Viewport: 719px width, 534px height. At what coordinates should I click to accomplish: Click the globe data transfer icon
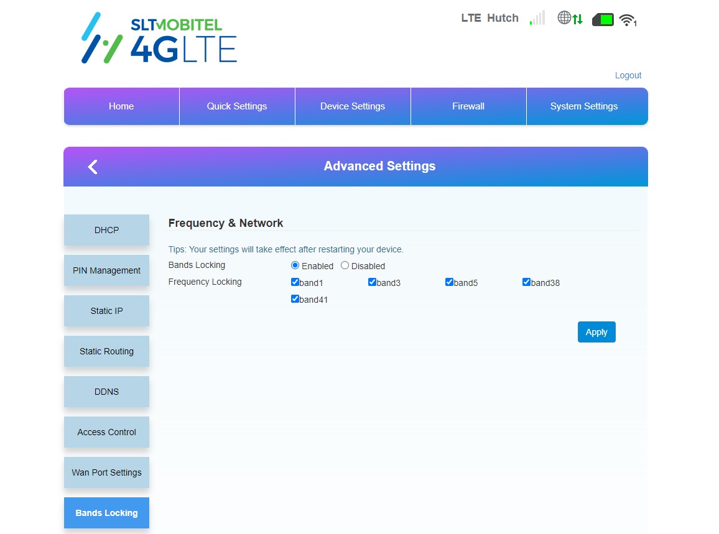(x=570, y=18)
